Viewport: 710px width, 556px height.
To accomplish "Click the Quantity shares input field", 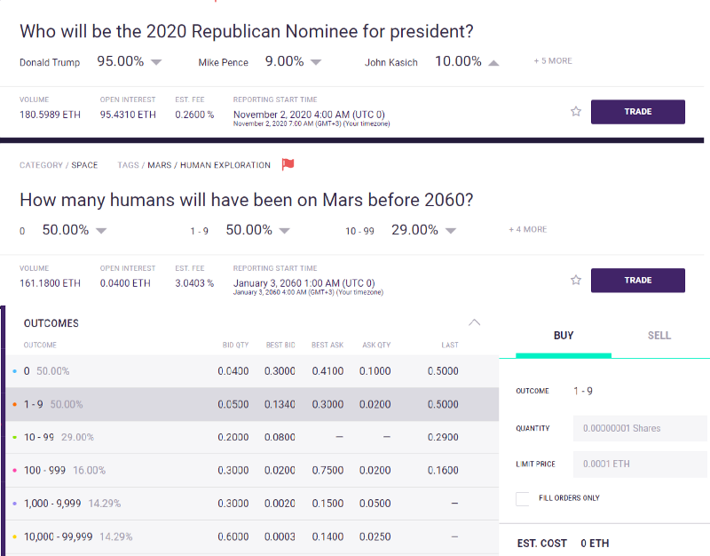I will 641,428.
